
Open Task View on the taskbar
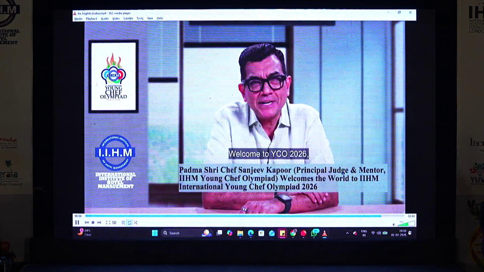219,233
